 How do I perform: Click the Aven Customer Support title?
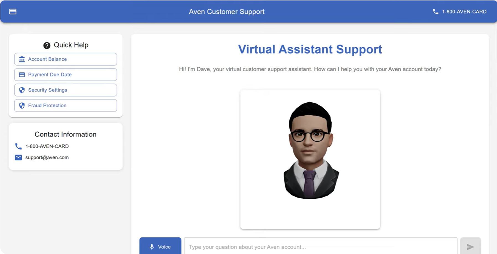pyautogui.click(x=227, y=12)
